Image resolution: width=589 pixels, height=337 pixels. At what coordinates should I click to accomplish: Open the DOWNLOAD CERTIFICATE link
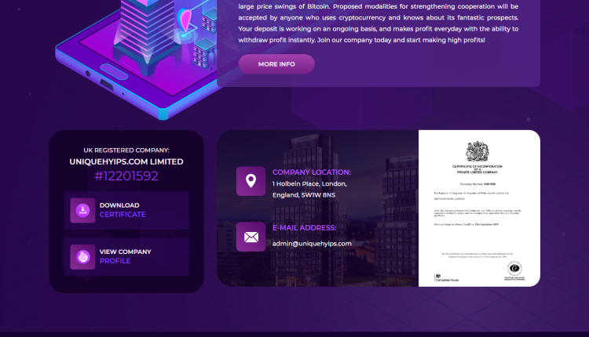pyautogui.click(x=122, y=210)
